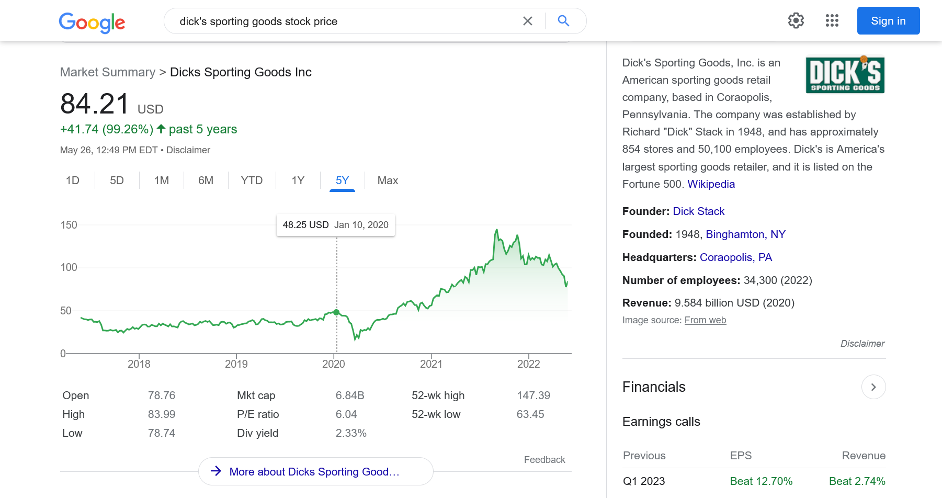Open the Dick Stack founder link
The image size is (942, 498).
point(698,211)
